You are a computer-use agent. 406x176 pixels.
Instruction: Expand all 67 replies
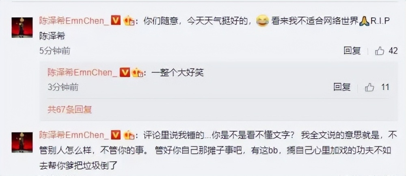pyautogui.click(x=70, y=110)
